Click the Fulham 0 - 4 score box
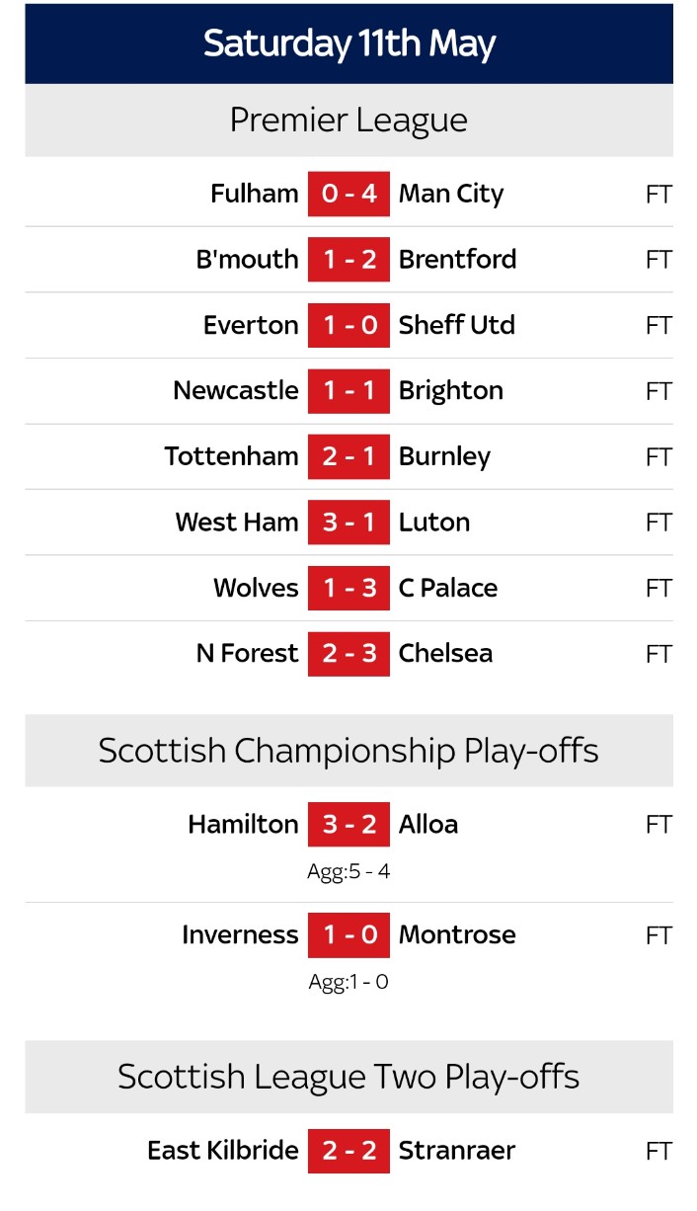Viewport: 697px width, 1211px height. tap(348, 194)
